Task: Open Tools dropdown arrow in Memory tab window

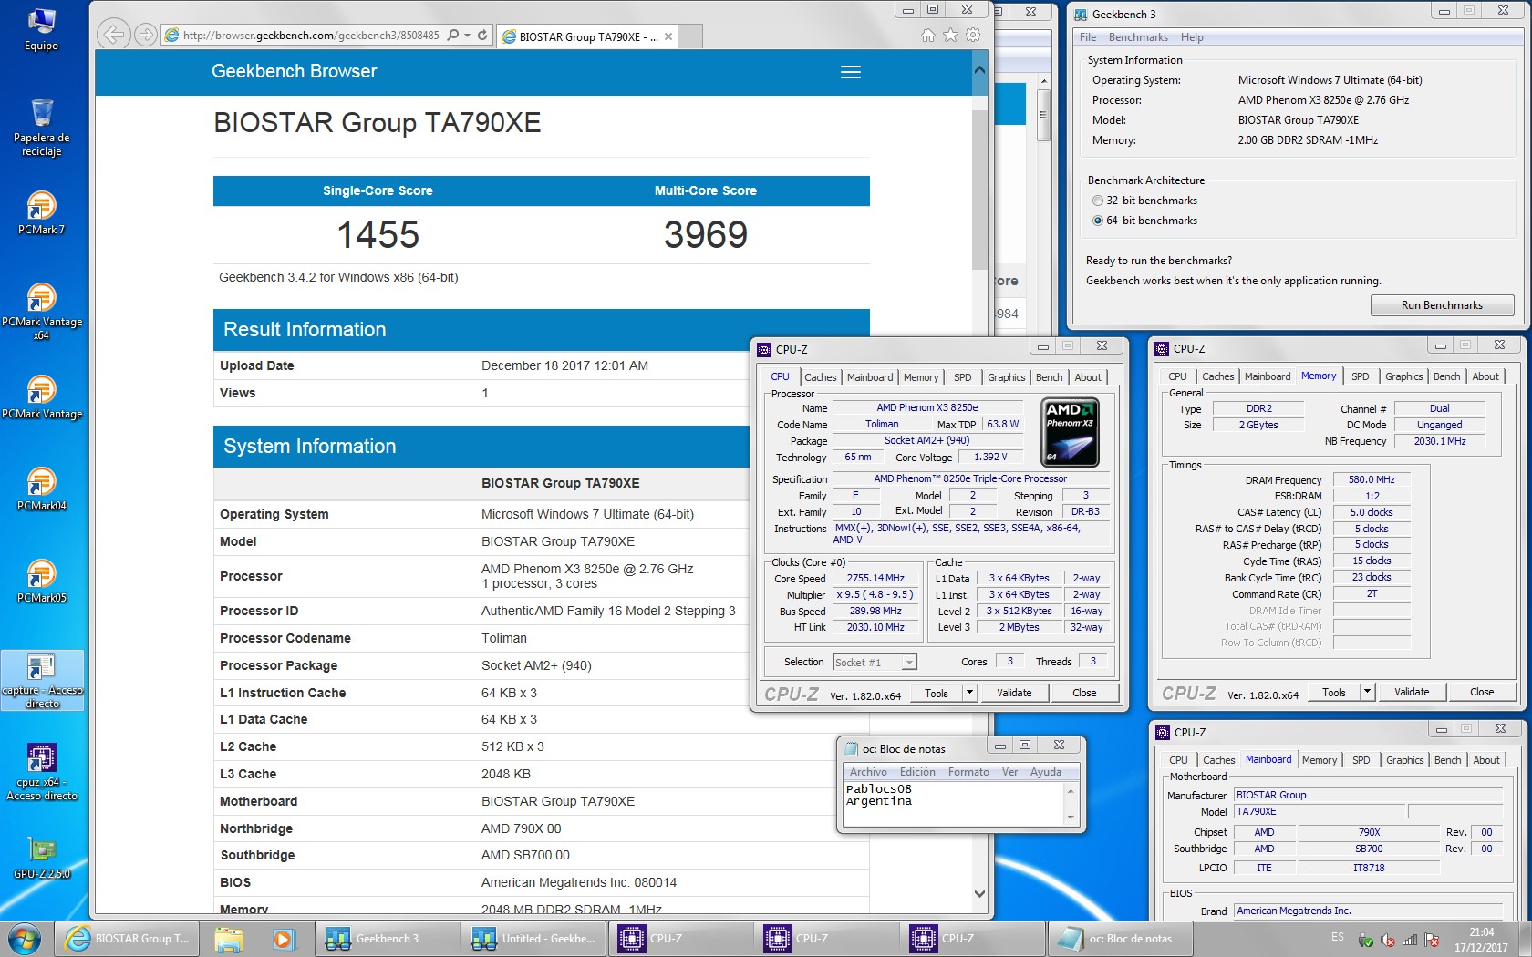Action: tap(1367, 692)
